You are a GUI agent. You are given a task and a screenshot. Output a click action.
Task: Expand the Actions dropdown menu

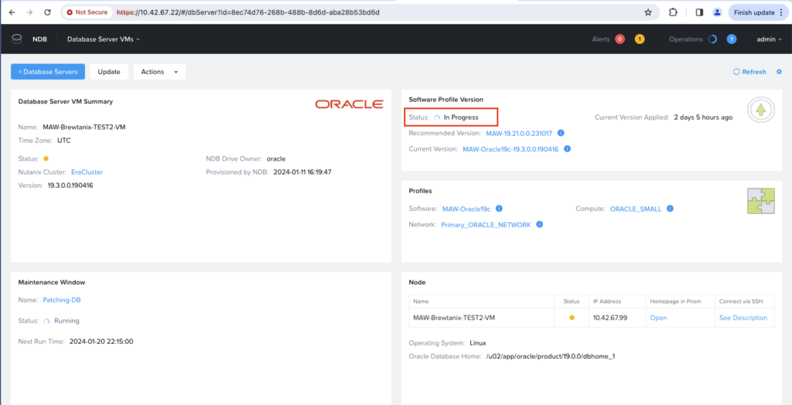(159, 72)
